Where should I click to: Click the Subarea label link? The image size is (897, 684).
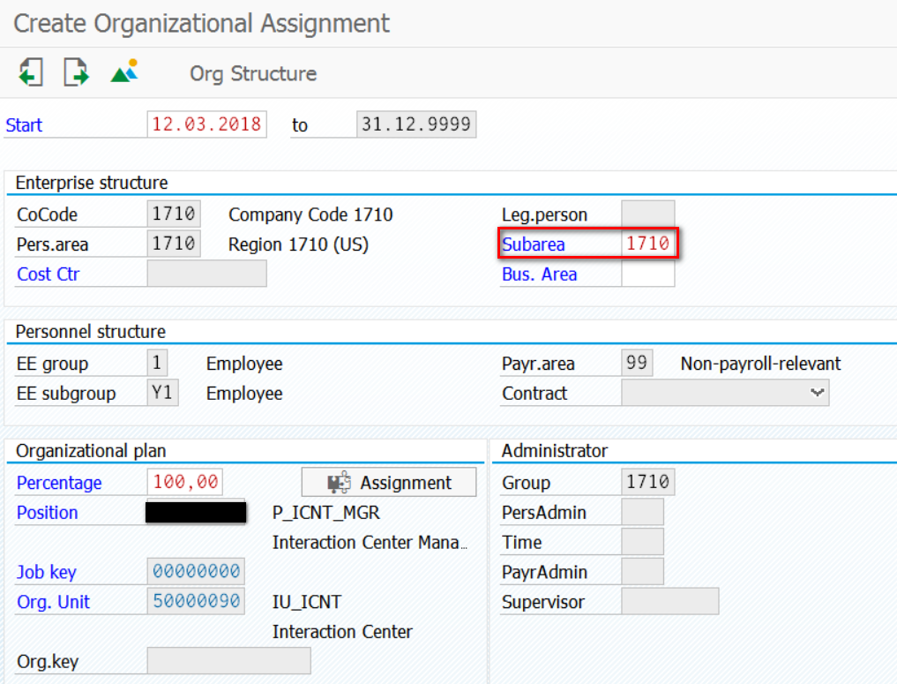pos(533,244)
